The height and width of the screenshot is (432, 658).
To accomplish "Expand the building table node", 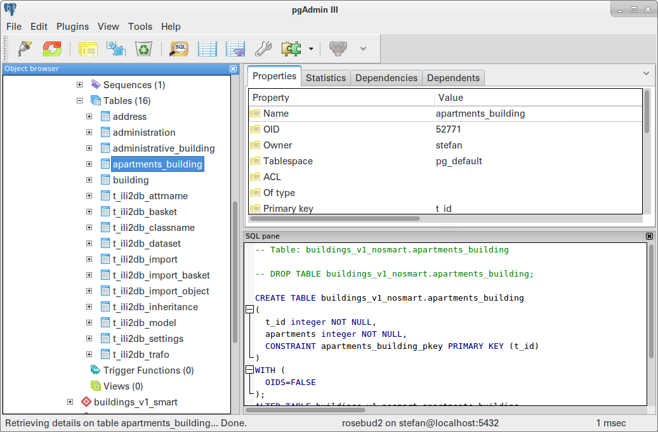I will tap(89, 180).
